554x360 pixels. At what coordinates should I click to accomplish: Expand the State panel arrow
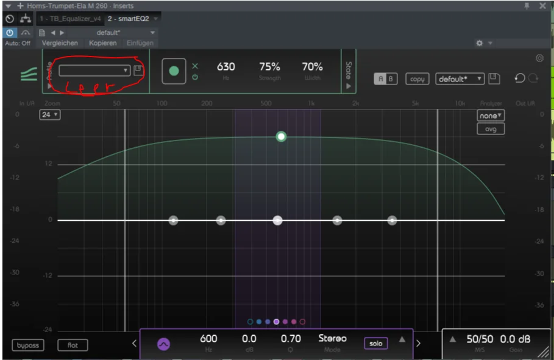coord(349,86)
